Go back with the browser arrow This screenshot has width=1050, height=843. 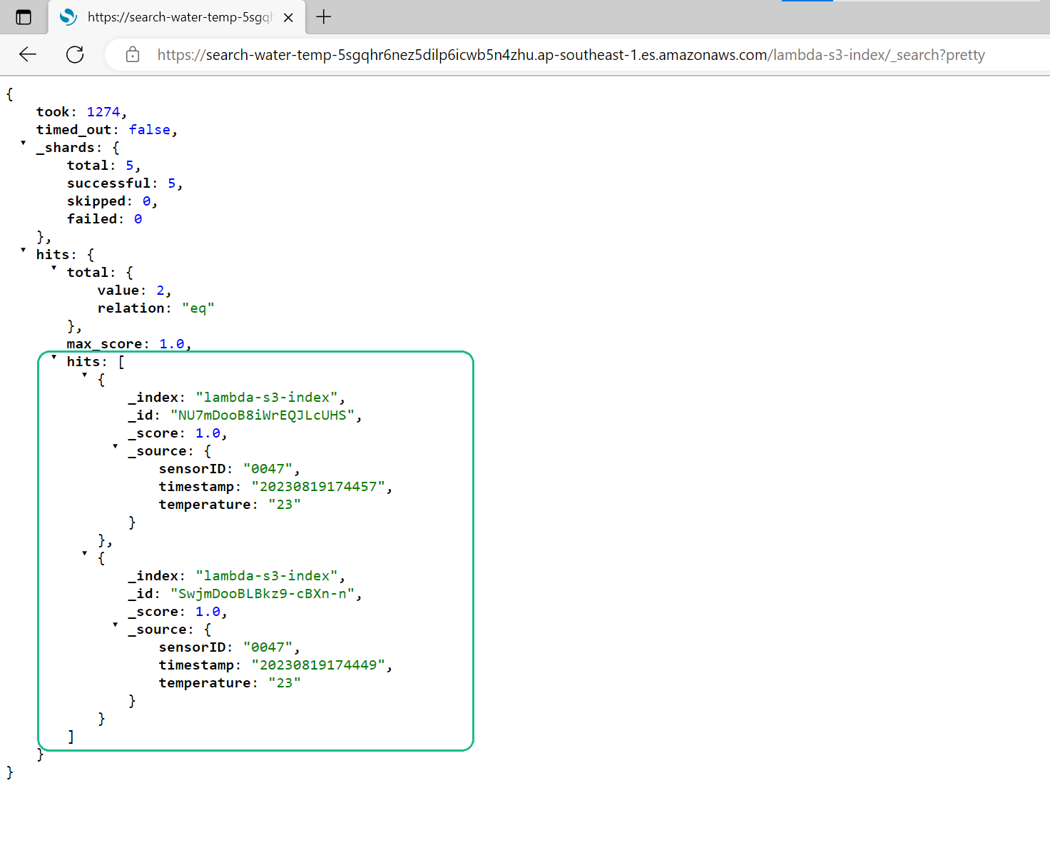(28, 54)
